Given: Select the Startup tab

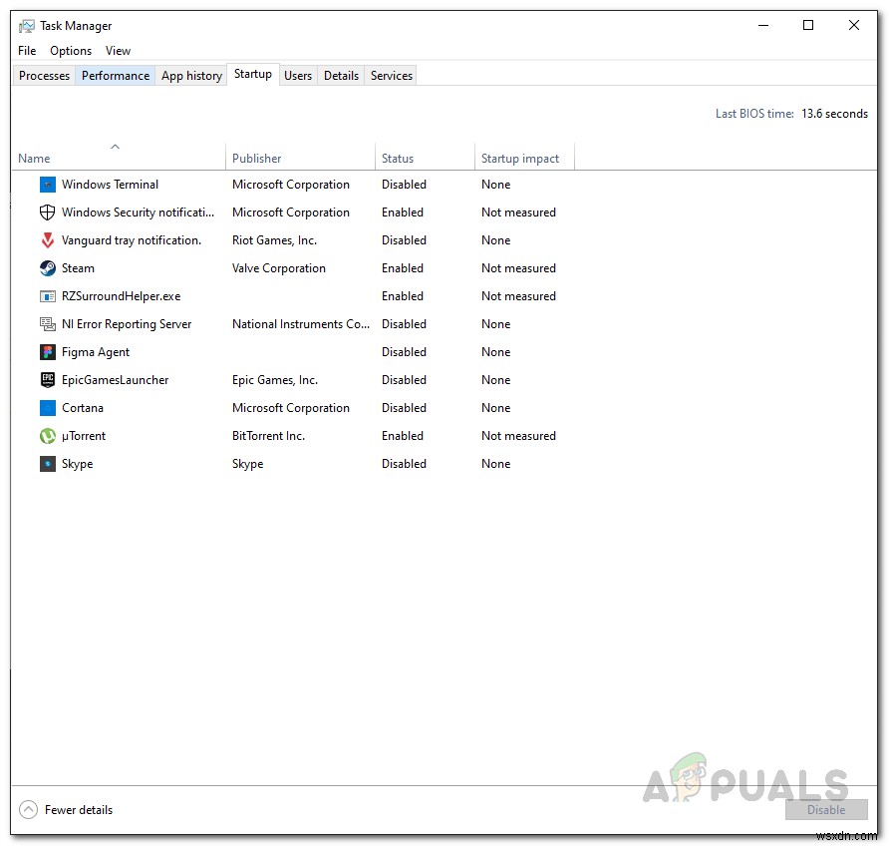Looking at the screenshot, I should [x=253, y=74].
